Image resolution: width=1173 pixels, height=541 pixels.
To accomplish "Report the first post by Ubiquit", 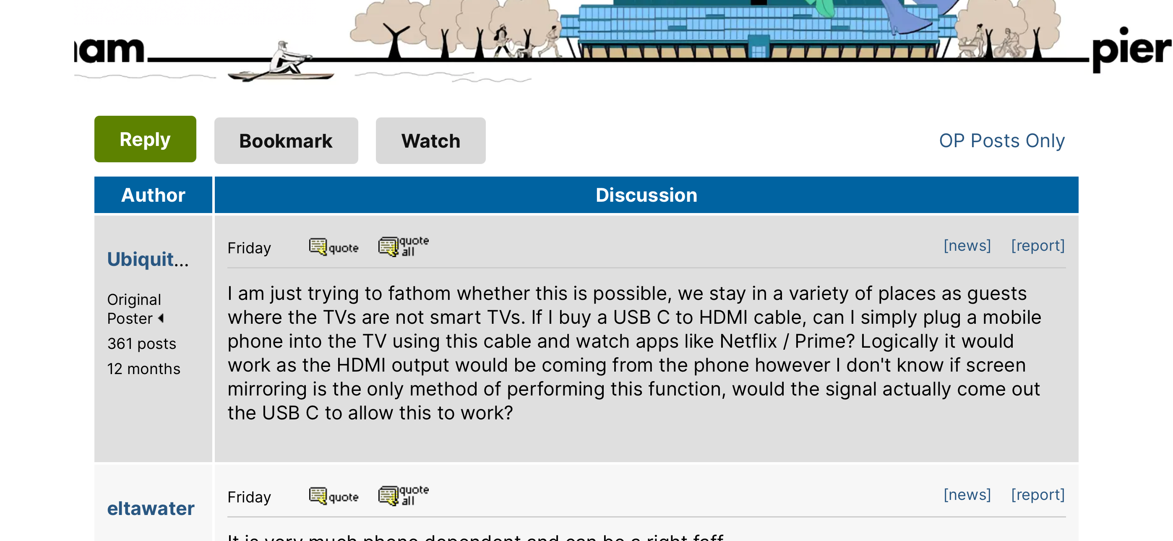I will coord(1038,246).
